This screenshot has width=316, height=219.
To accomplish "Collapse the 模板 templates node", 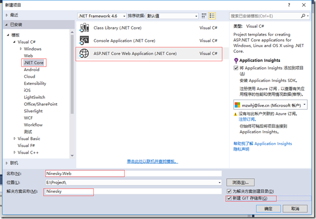I will click(x=8, y=35).
